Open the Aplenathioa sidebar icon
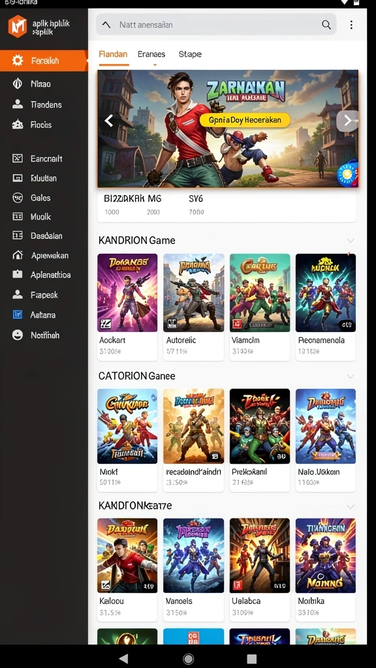 click(x=18, y=275)
